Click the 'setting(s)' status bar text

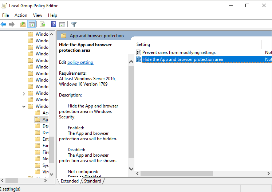(x=11, y=189)
